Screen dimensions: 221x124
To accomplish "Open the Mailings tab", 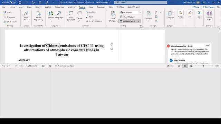I will [x=71, y=7].
